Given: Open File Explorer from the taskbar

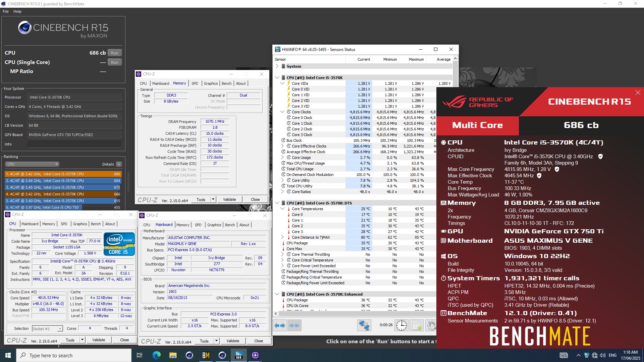Looking at the screenshot, I should coord(173,355).
